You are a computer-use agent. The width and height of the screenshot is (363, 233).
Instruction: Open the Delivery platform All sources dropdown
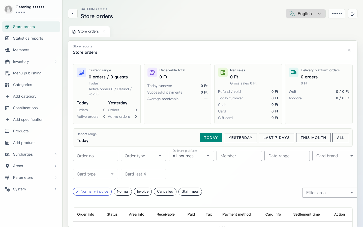(x=191, y=156)
